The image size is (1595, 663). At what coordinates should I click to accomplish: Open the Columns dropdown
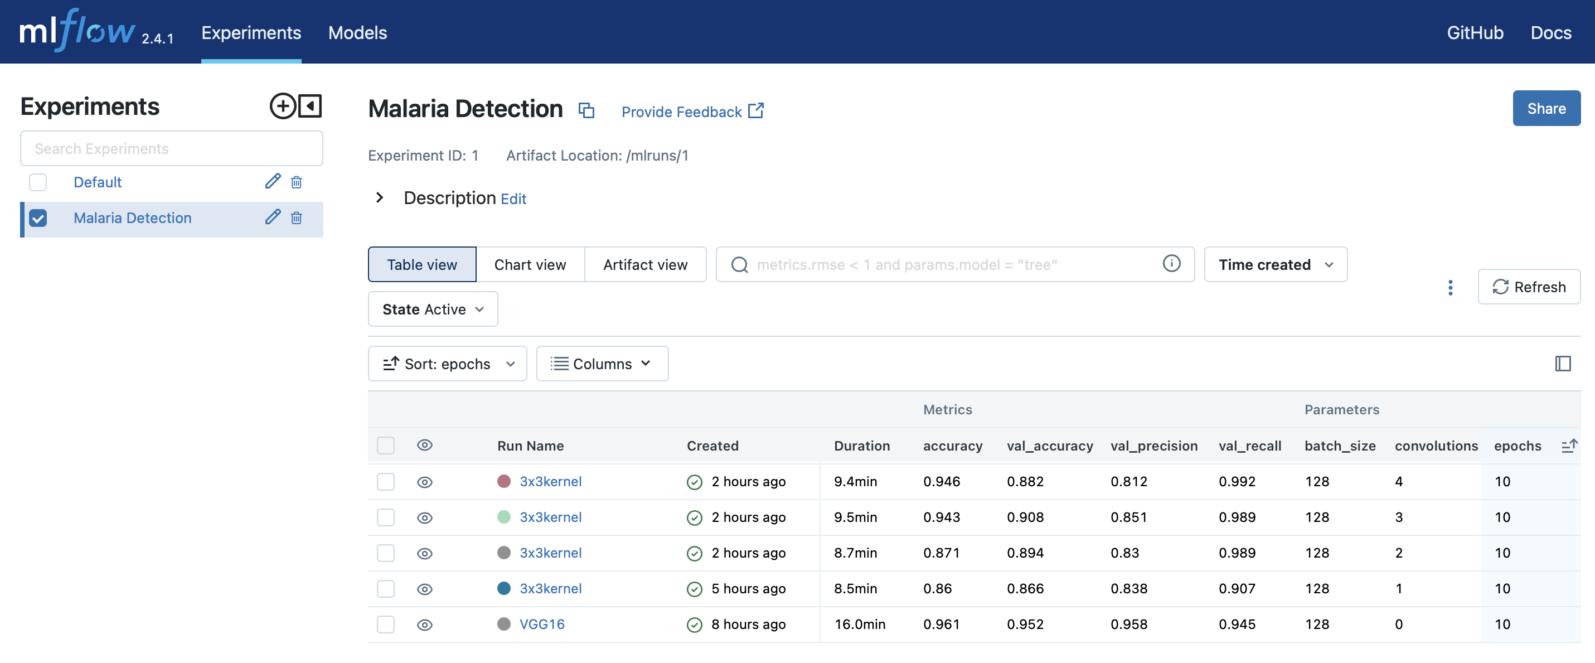click(602, 364)
